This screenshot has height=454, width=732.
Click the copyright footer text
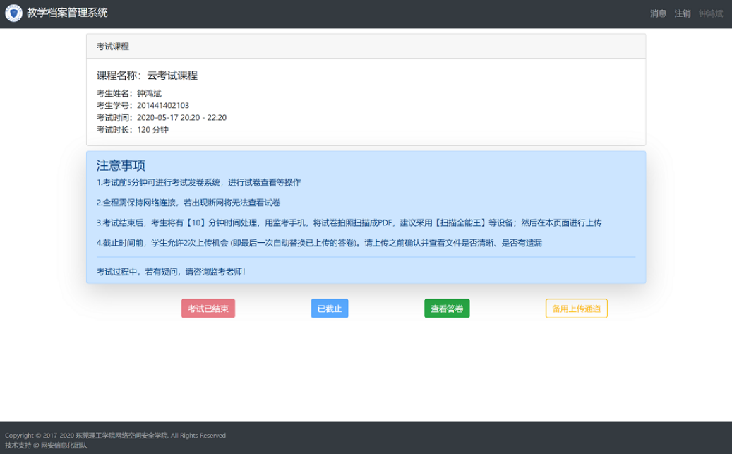[x=116, y=436]
